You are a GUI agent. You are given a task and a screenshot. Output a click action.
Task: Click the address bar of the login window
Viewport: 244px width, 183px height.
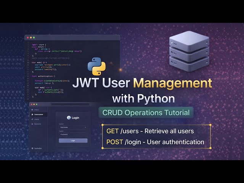[x=70, y=104]
